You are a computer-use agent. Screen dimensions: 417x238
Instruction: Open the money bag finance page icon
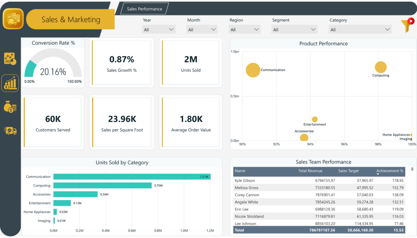click(x=10, y=107)
